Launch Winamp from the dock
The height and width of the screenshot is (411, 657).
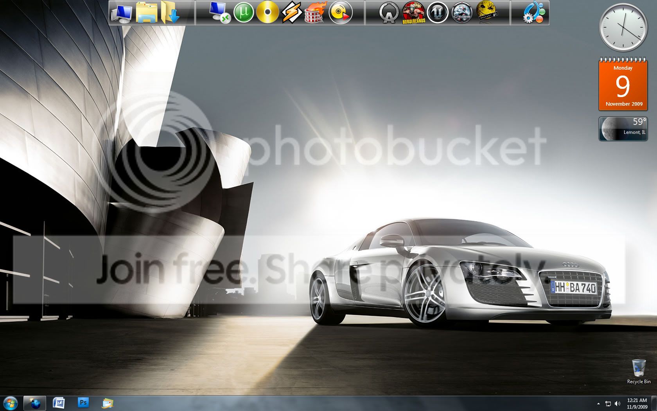pos(292,13)
